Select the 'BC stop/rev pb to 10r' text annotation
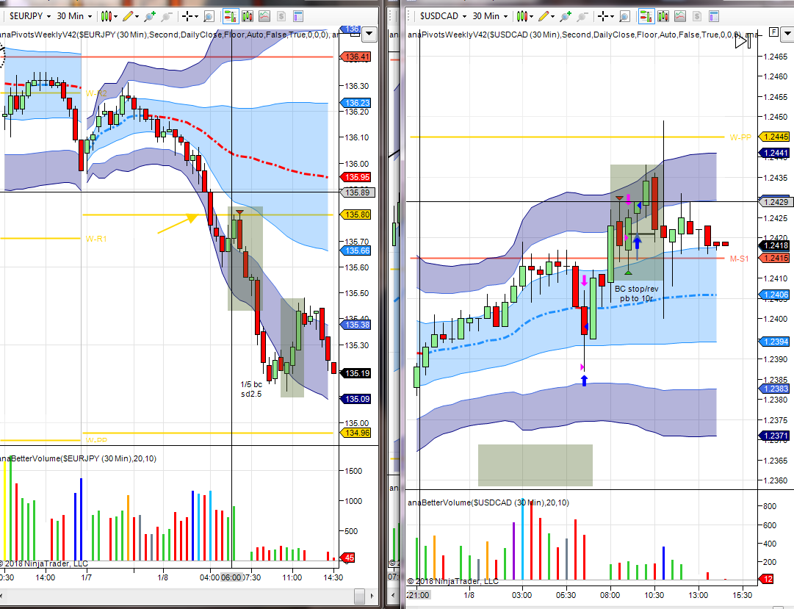 point(637,293)
